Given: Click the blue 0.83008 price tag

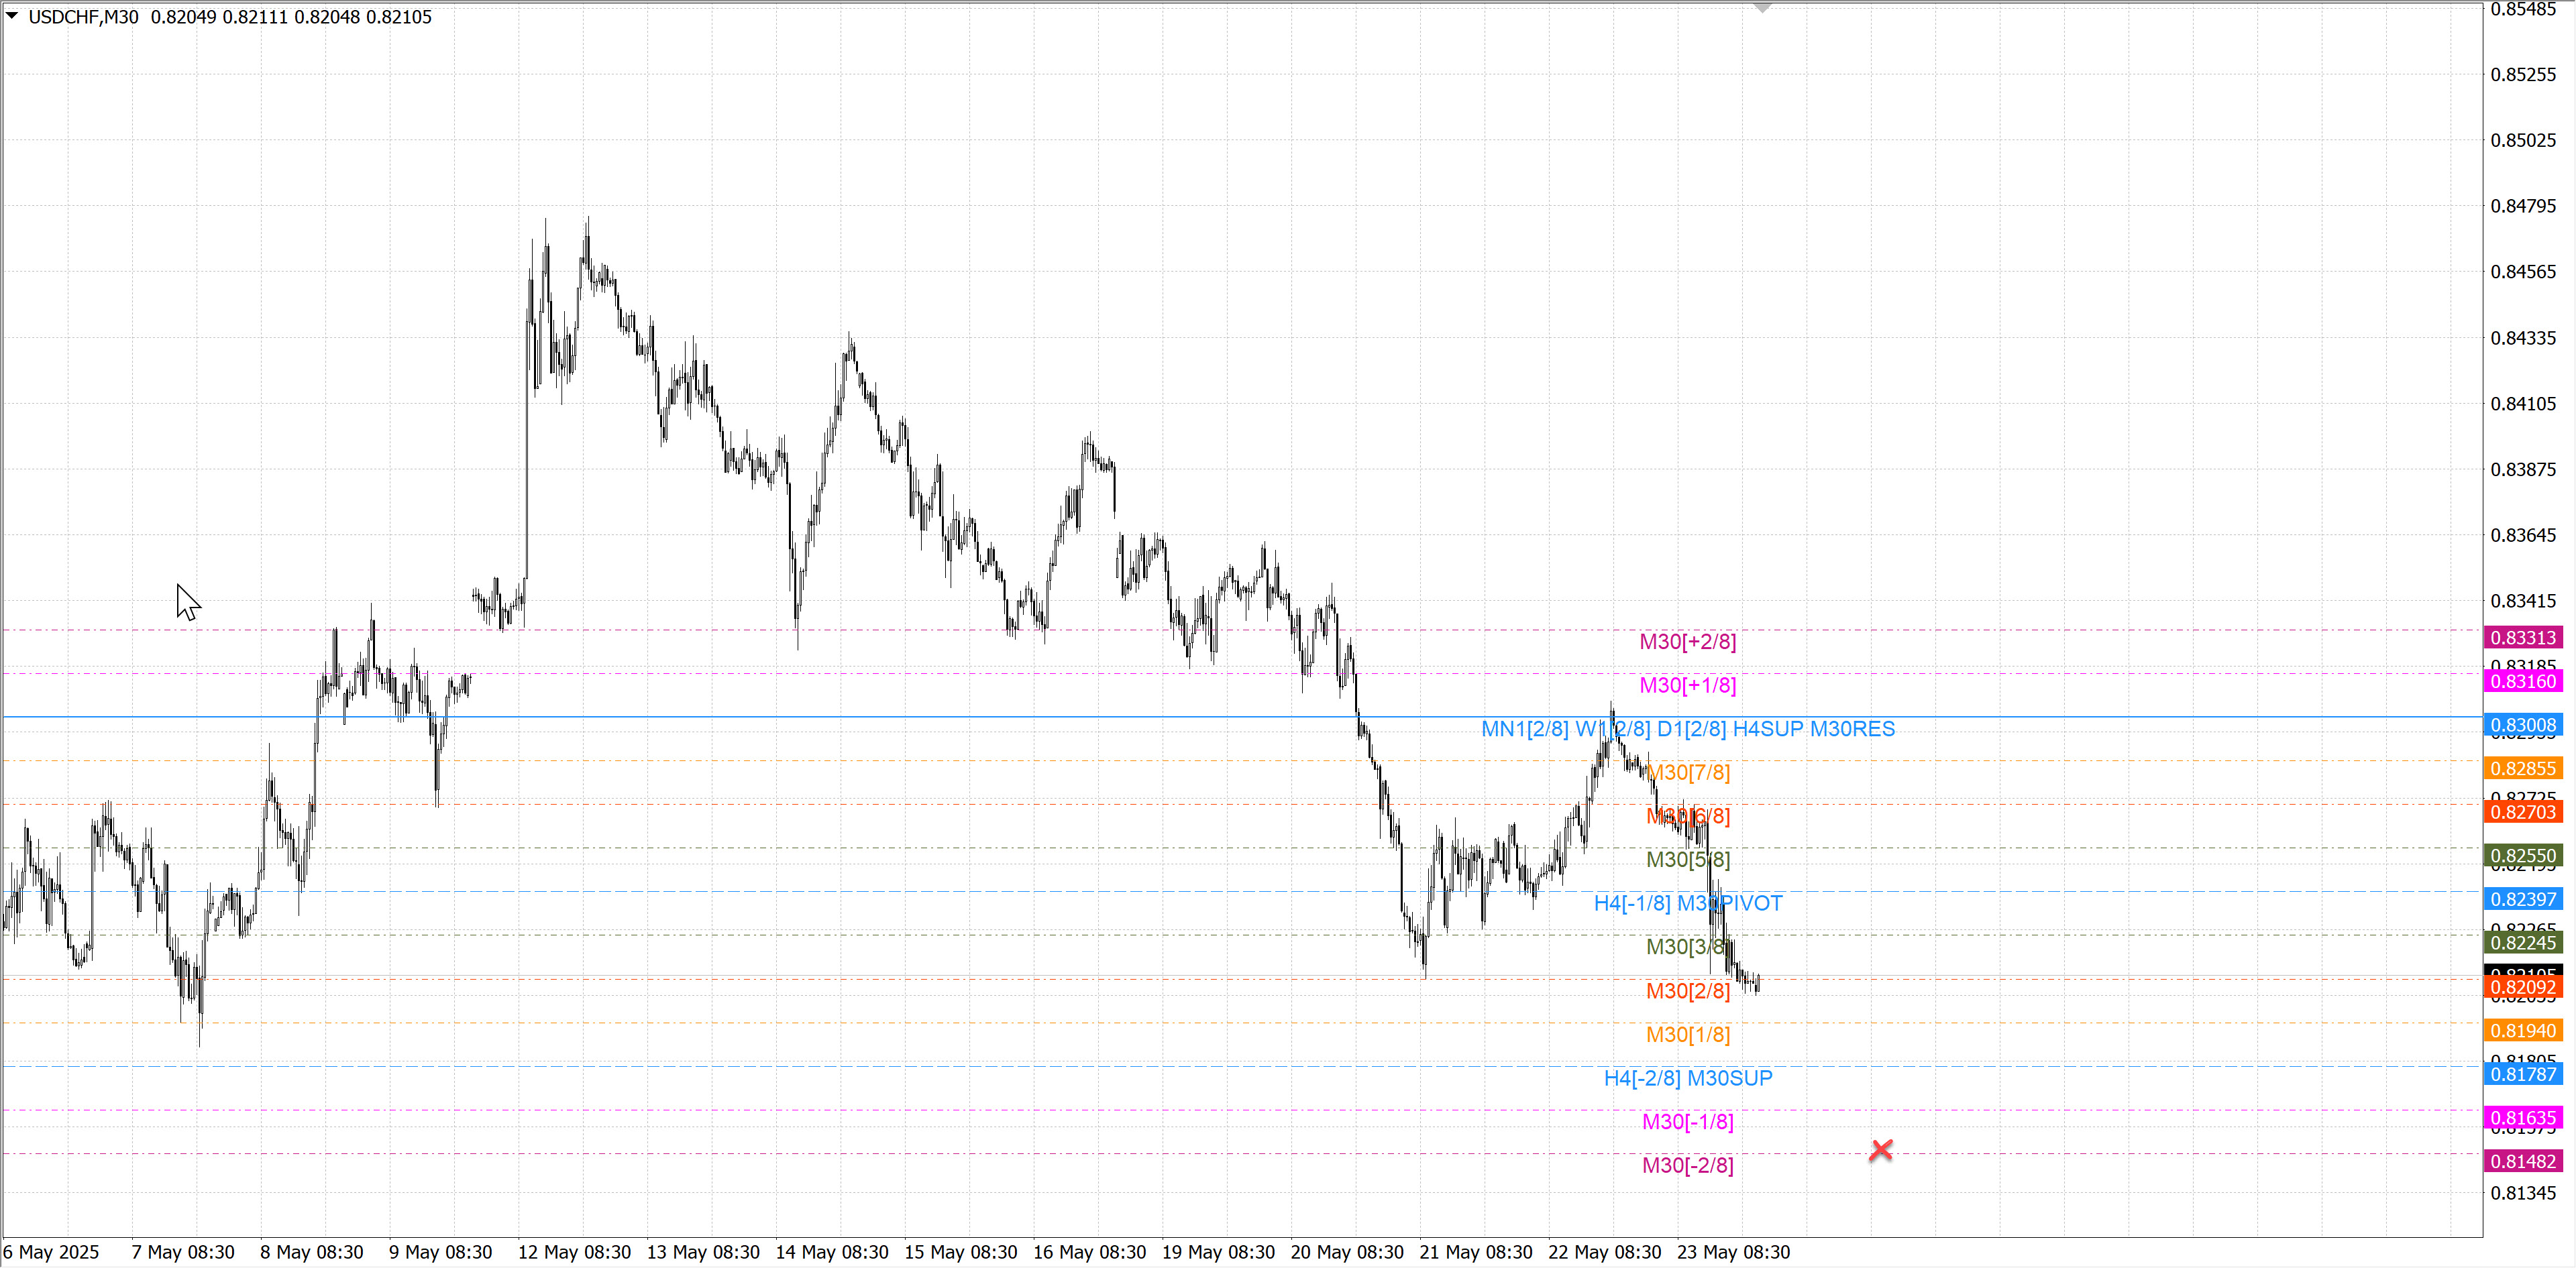Looking at the screenshot, I should [x=2522, y=726].
